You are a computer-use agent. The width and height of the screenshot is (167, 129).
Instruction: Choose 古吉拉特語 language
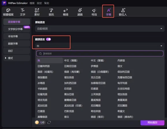point(124,88)
